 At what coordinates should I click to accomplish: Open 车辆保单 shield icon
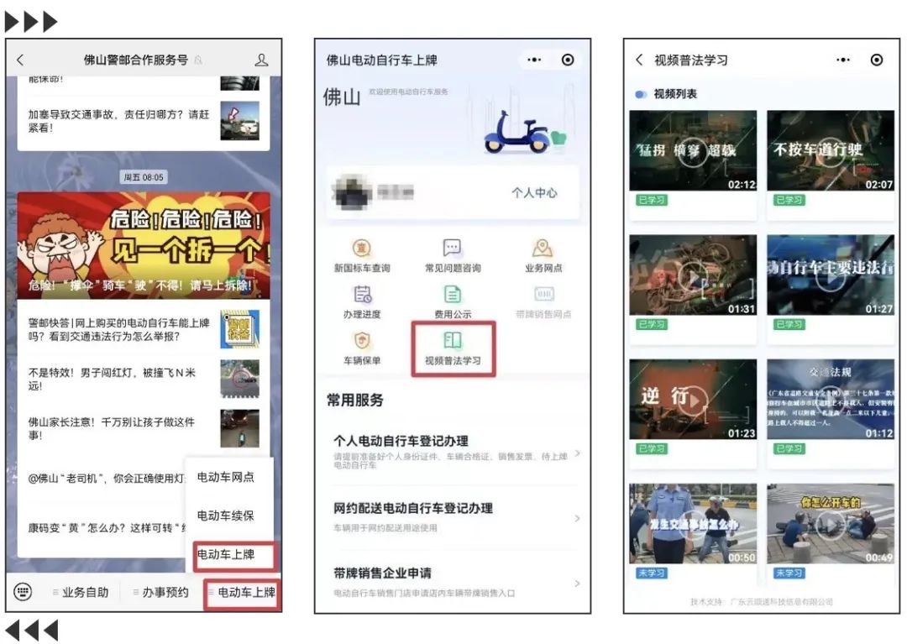point(362,341)
